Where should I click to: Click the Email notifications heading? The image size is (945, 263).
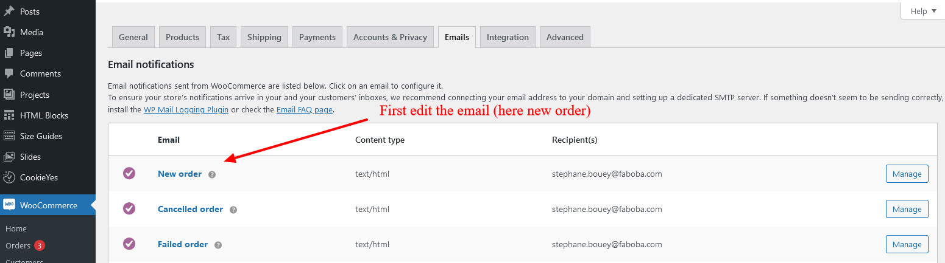pyautogui.click(x=151, y=64)
